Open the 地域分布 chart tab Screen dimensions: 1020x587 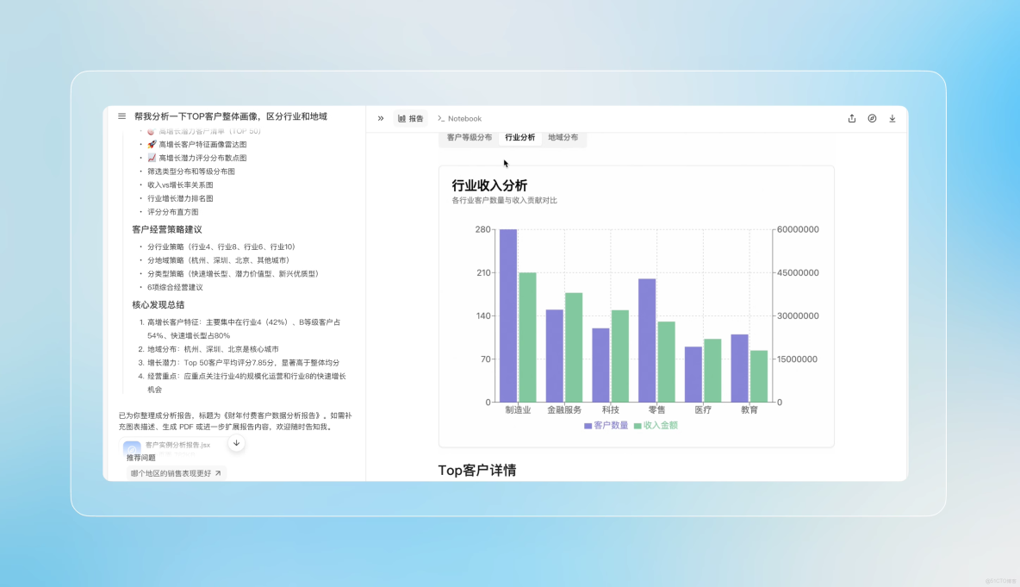pos(564,137)
